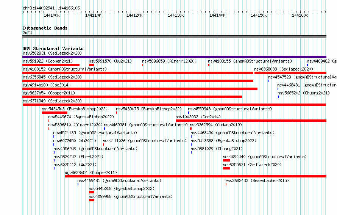This screenshot has width=337, height=215.
Task: Select nsv6075413 (Wu2021) label
Action: (75, 165)
